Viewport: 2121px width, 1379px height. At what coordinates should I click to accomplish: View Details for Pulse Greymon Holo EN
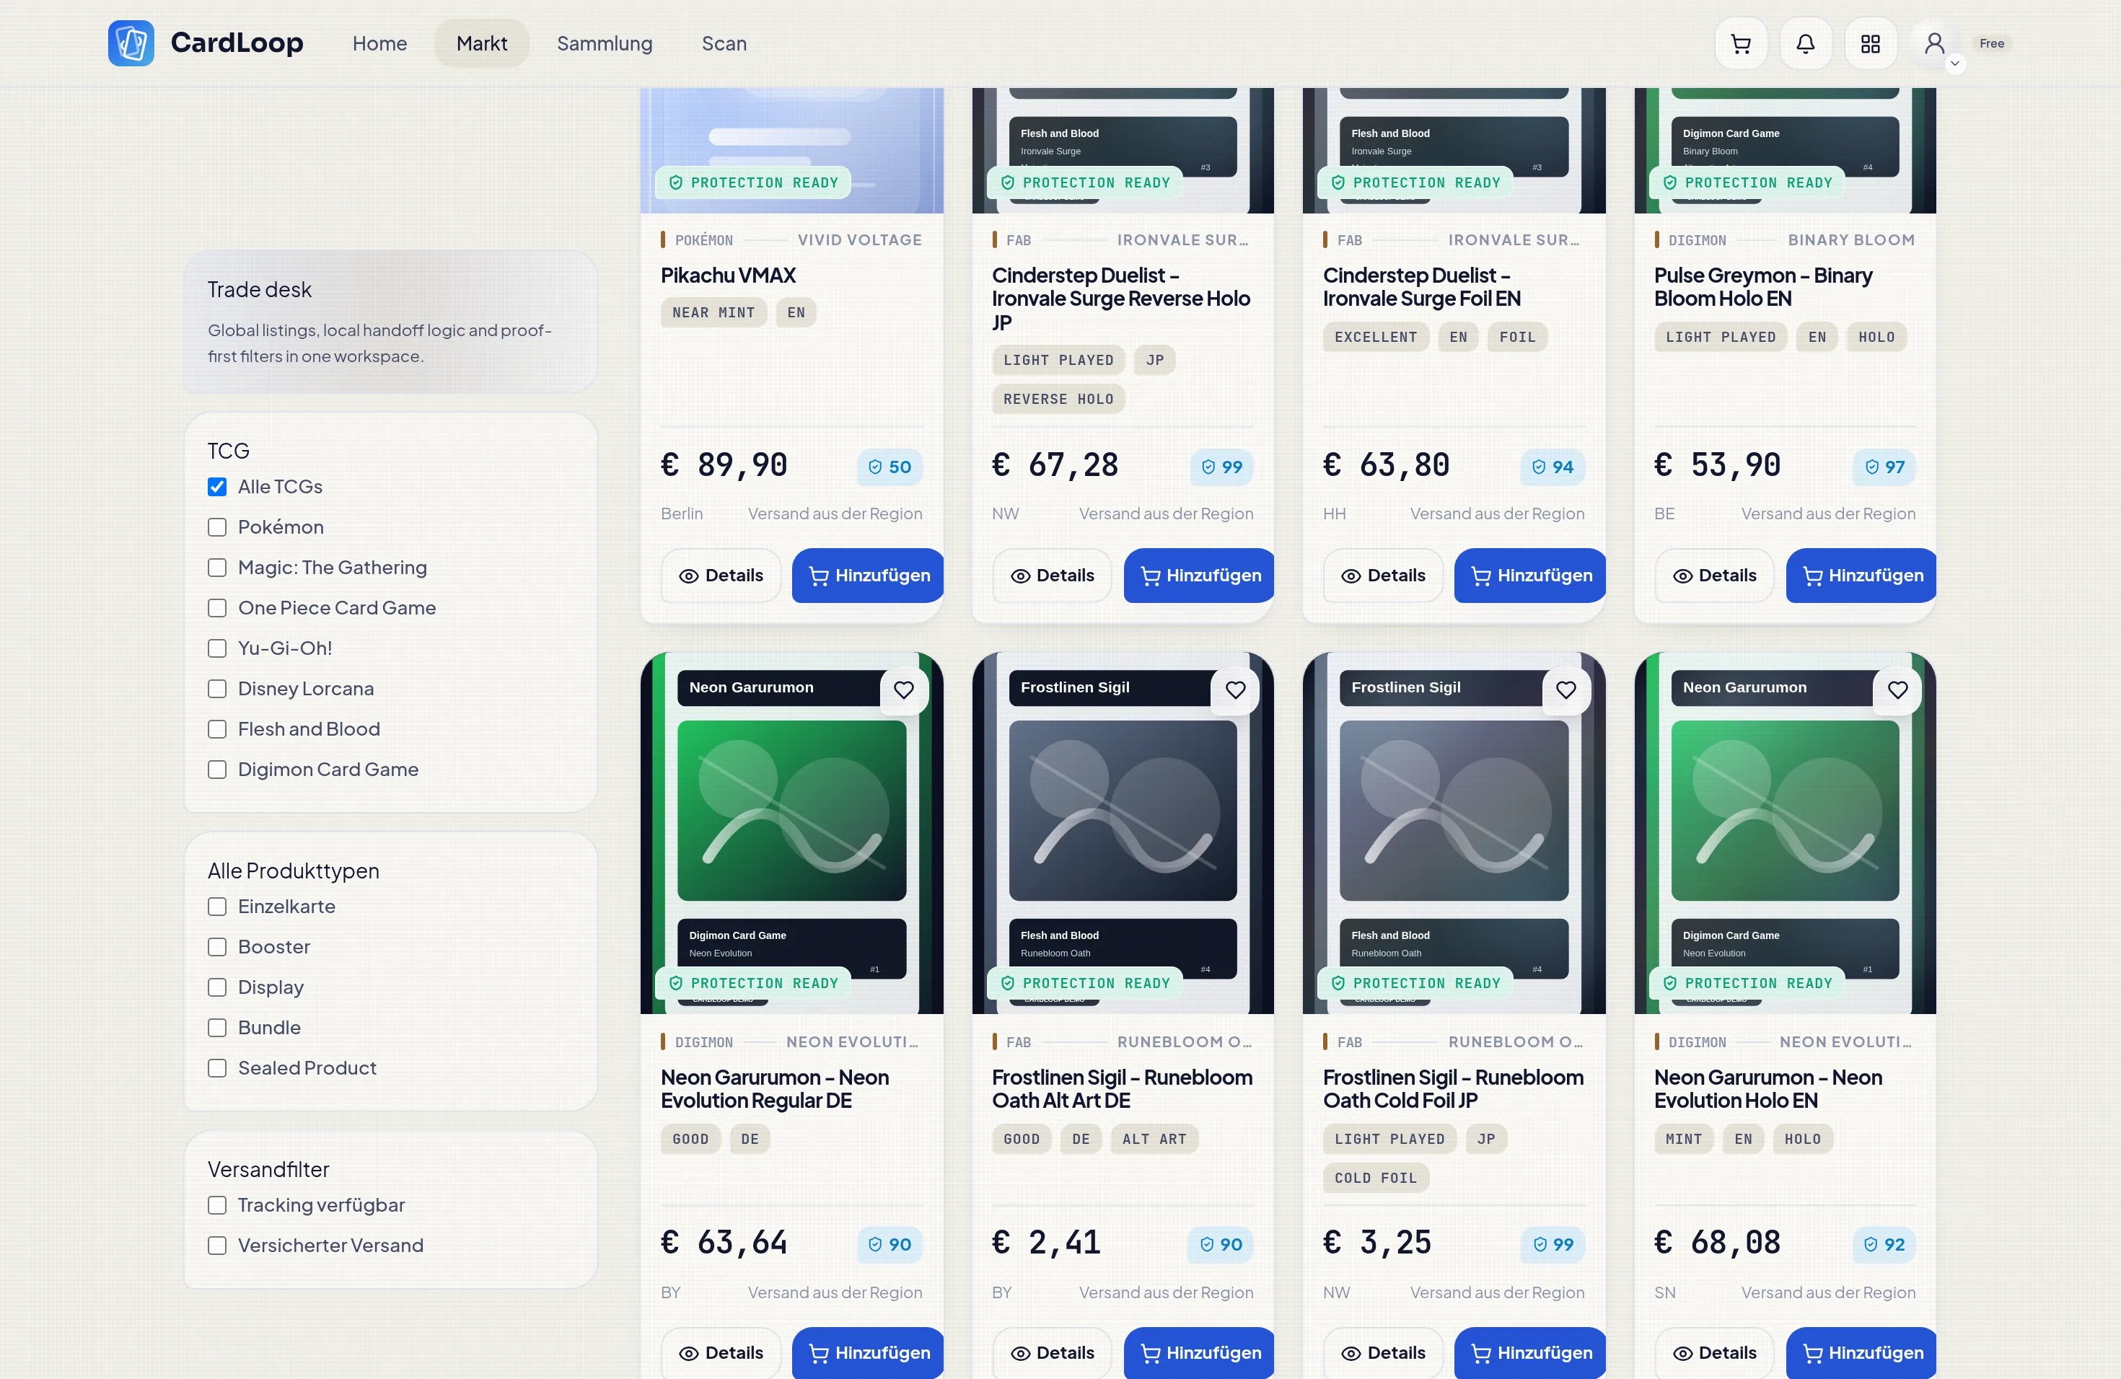click(x=1715, y=576)
